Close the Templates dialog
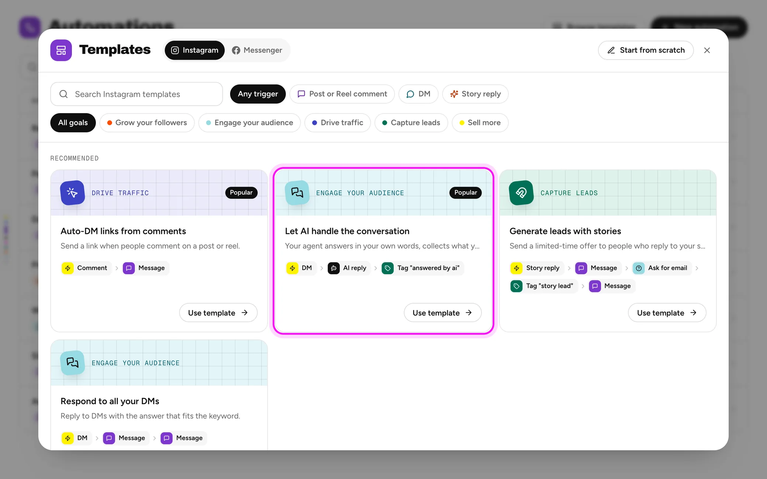Viewport: 767px width, 479px height. [x=707, y=50]
